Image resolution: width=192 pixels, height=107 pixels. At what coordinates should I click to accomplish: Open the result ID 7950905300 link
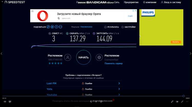coord(86,27)
